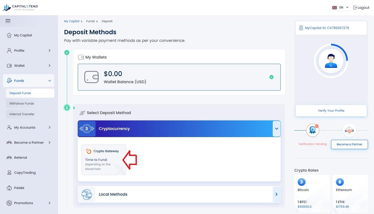Open the EN language dropdown
This screenshot has width=374, height=214.
(x=340, y=8)
